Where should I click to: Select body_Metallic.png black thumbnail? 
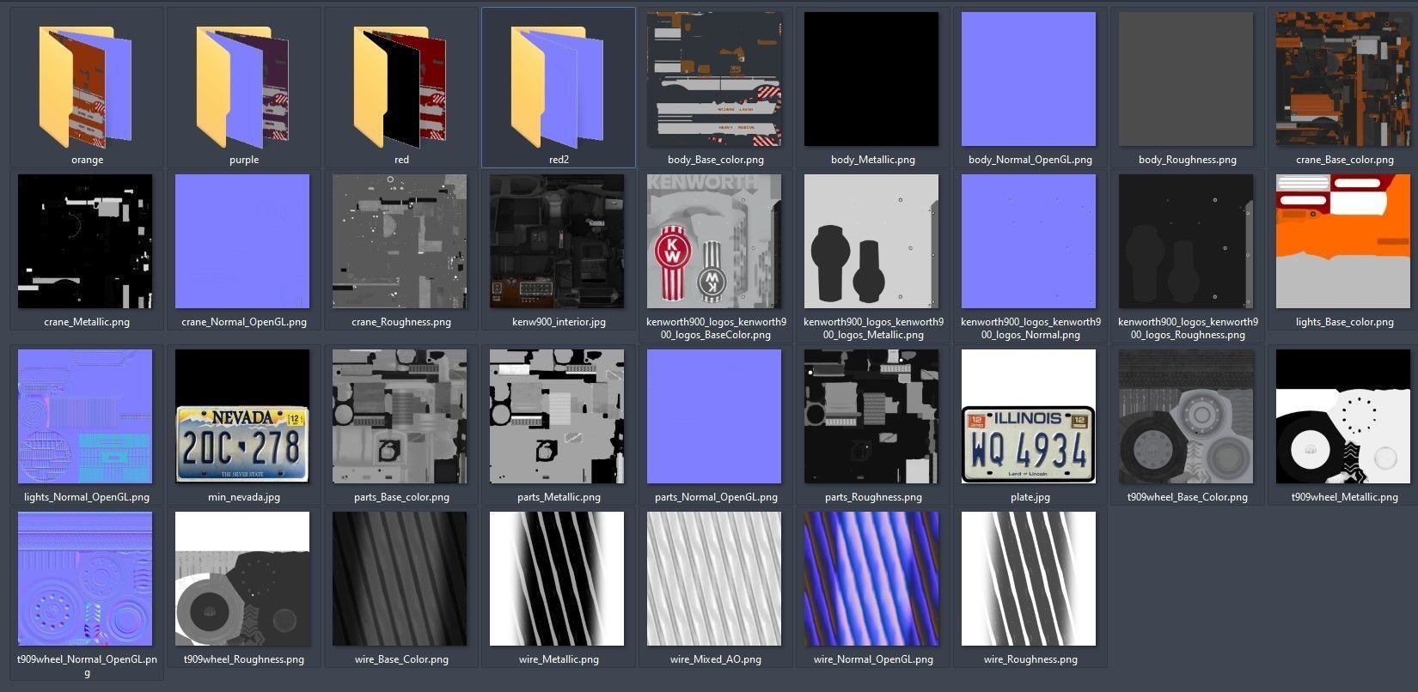point(872,79)
